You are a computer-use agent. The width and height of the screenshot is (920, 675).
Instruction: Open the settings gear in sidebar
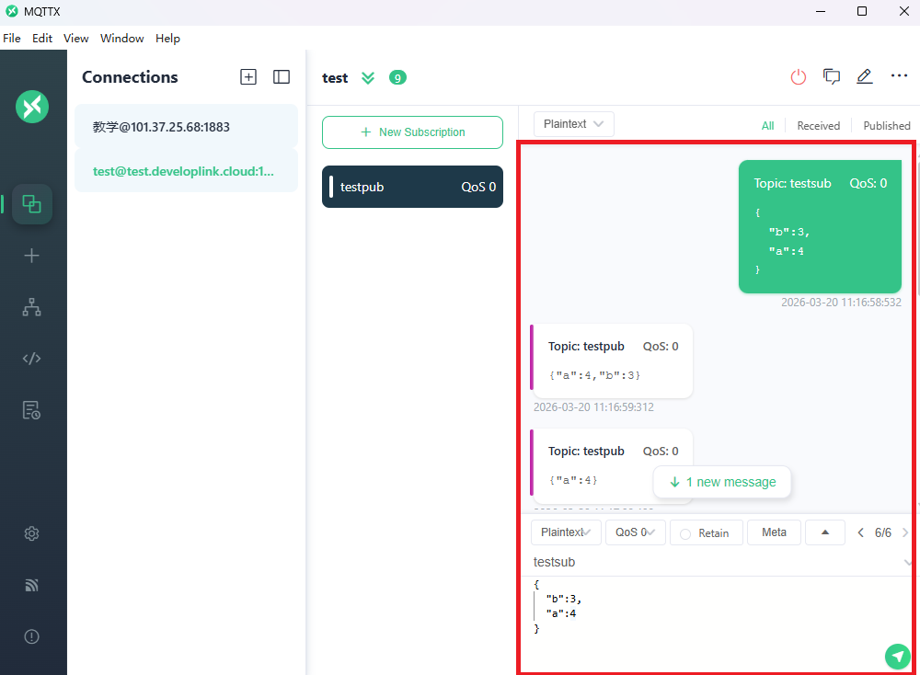(x=32, y=533)
